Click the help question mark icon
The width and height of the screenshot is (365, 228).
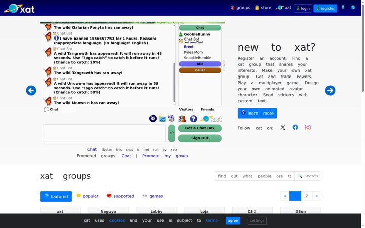pos(193,119)
